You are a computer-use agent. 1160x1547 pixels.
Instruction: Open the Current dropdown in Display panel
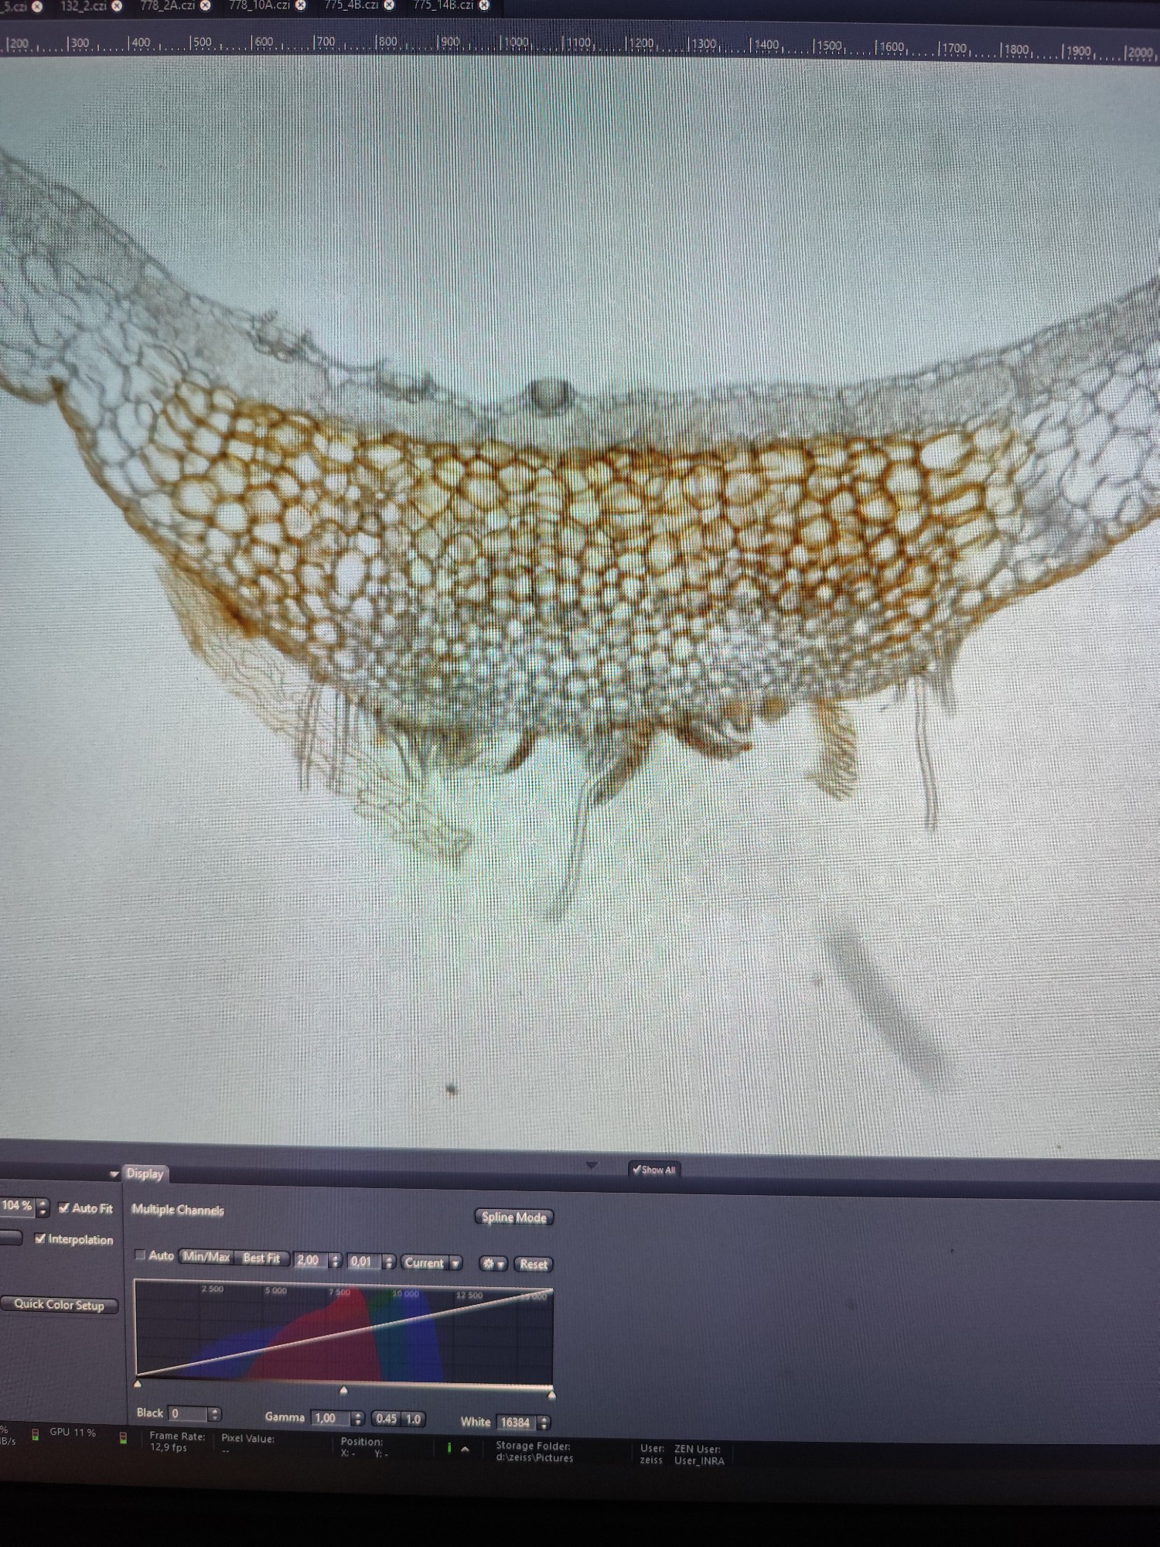click(431, 1263)
